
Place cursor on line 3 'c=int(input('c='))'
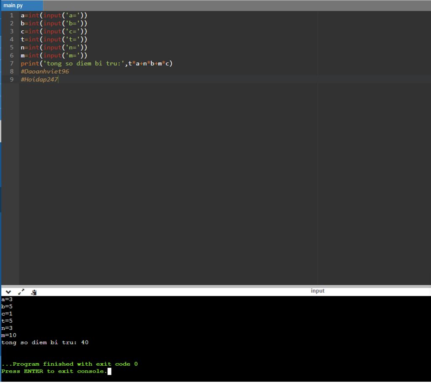[x=54, y=31]
